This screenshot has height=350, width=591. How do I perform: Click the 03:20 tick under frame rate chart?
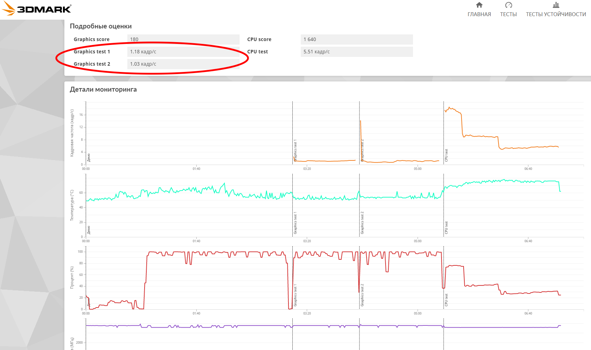tap(307, 169)
